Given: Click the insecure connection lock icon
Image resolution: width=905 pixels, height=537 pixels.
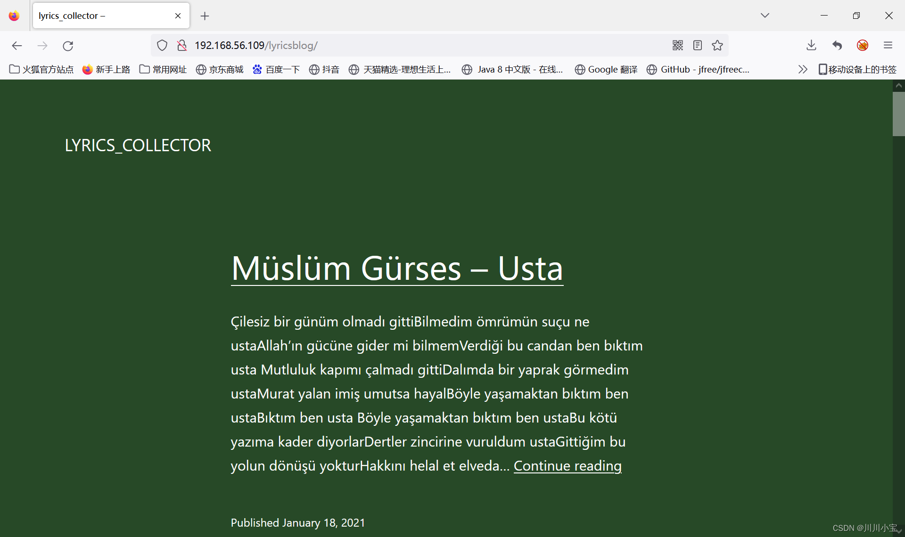Looking at the screenshot, I should pyautogui.click(x=181, y=46).
